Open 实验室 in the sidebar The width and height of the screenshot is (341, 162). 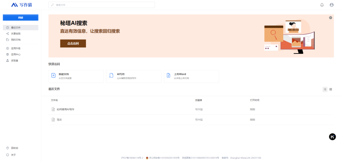coord(21,61)
